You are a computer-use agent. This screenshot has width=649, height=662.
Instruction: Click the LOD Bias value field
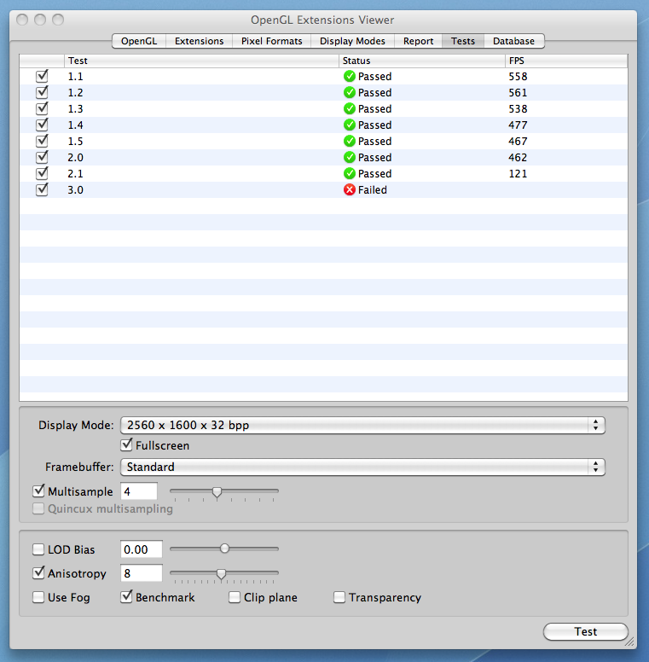[x=142, y=549]
